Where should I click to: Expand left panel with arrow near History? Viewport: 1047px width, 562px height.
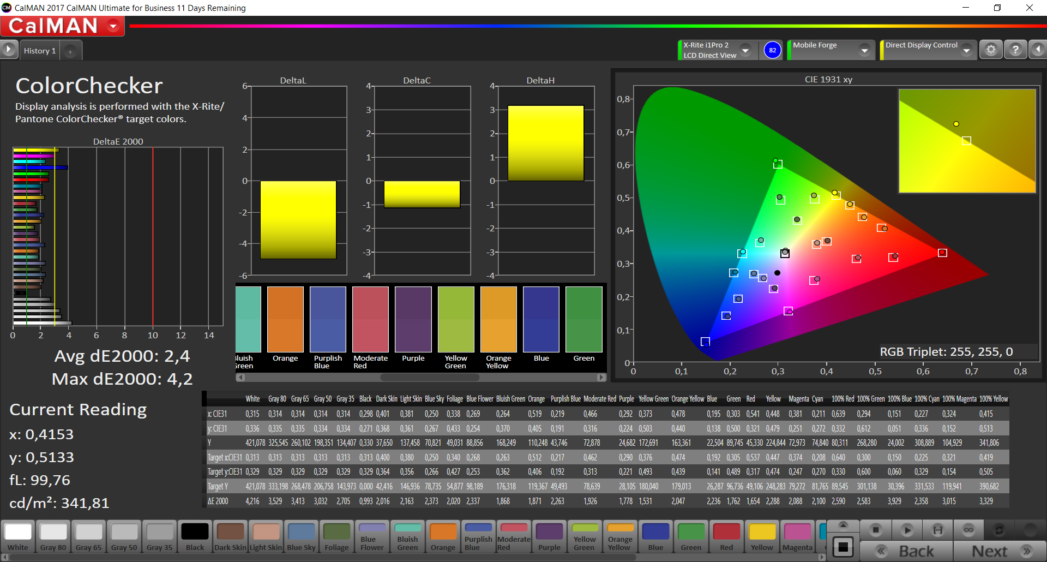click(x=9, y=50)
